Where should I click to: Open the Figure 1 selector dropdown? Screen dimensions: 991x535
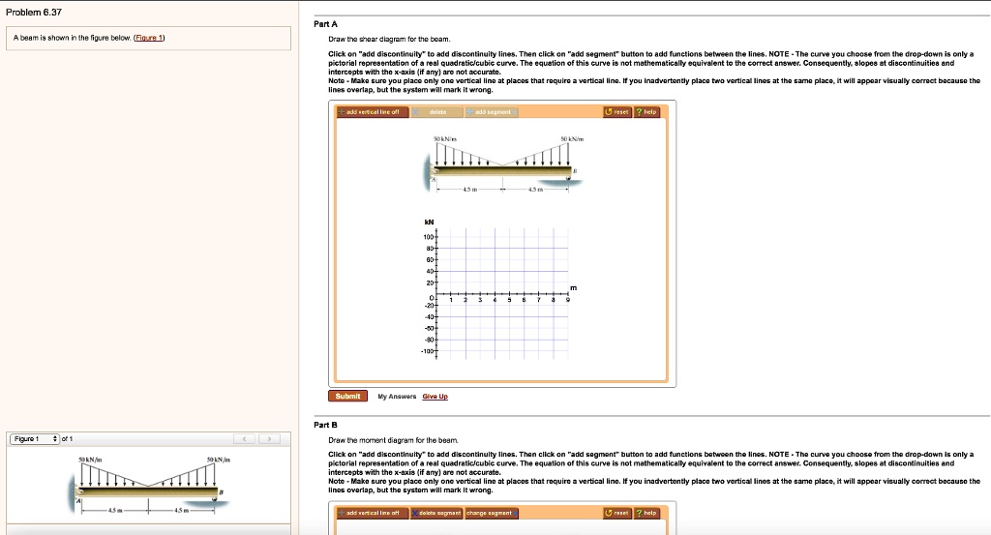pyautogui.click(x=35, y=439)
